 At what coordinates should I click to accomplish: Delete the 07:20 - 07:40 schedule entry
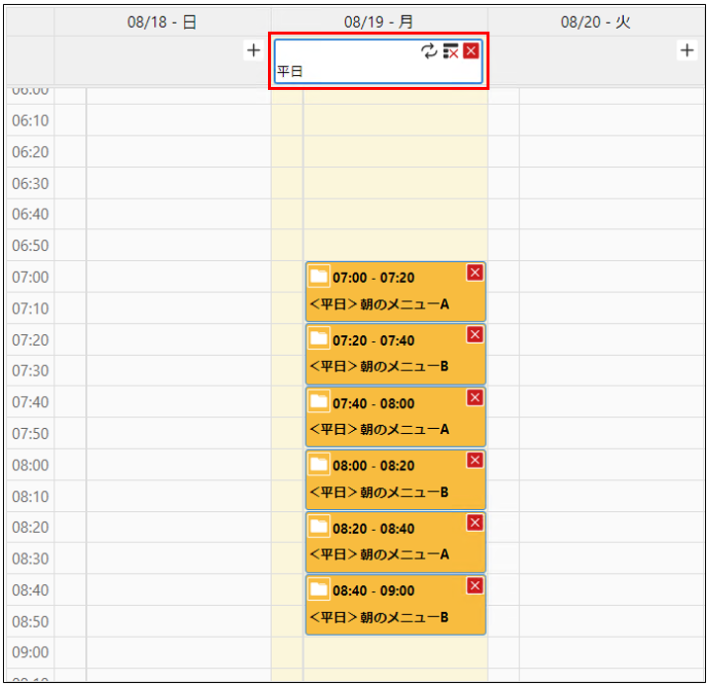click(475, 335)
